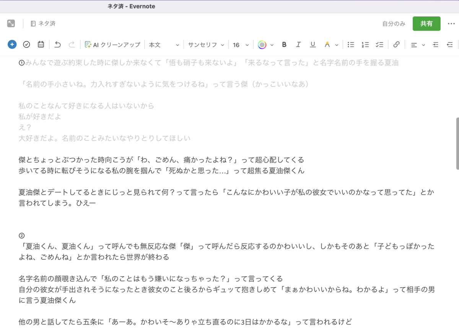Click the paragraph starting 自分の彼女が手出されそう

coord(226,295)
